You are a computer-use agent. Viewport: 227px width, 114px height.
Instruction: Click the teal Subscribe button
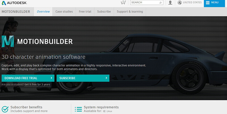click(83, 78)
